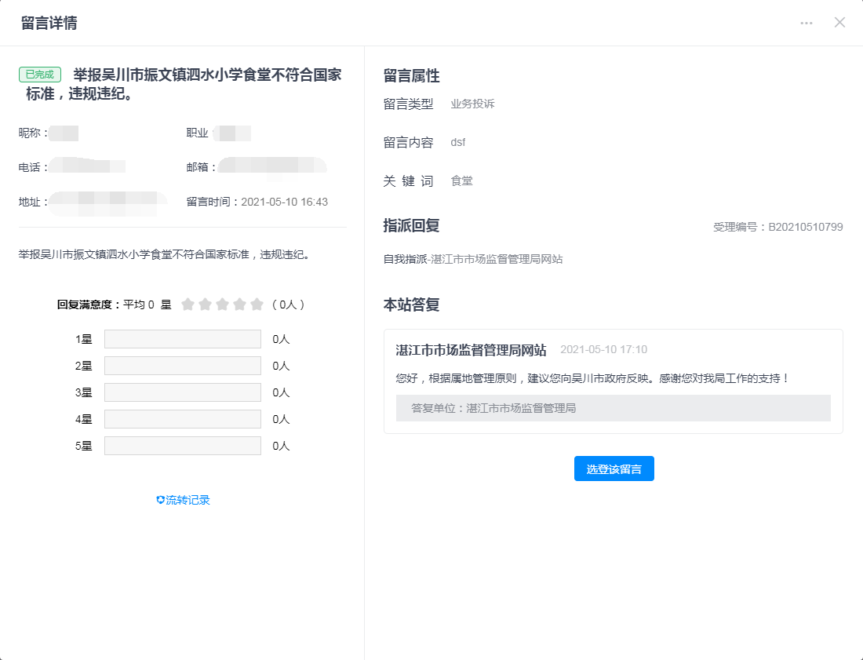This screenshot has width=863, height=660.
Task: Click the 答复单位 gray banner
Action: point(613,408)
